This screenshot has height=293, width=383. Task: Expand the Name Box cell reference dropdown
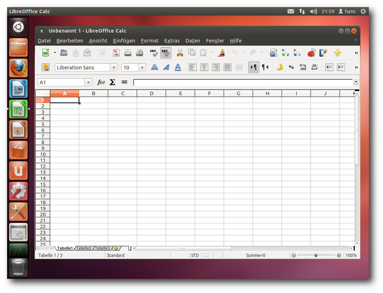click(x=88, y=82)
